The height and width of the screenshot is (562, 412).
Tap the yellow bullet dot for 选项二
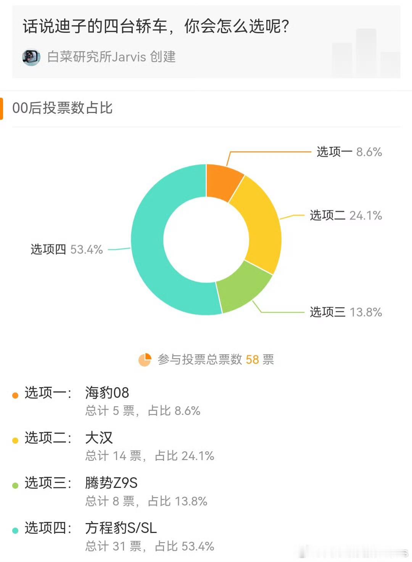coord(15,441)
